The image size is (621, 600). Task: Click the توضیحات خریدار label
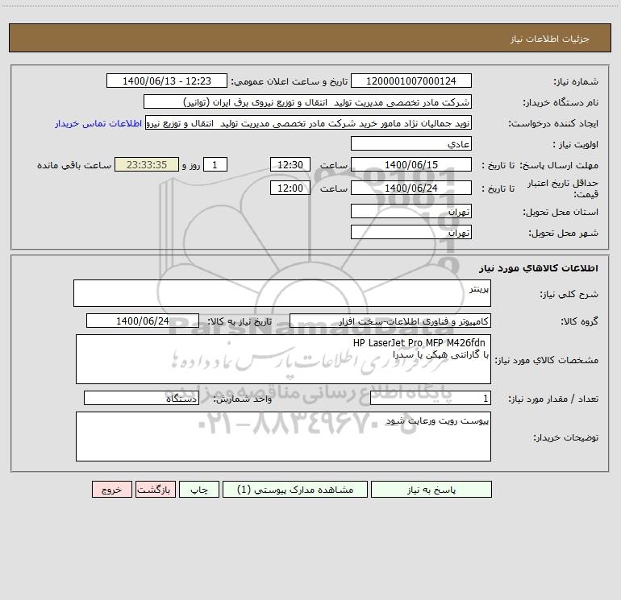(565, 437)
